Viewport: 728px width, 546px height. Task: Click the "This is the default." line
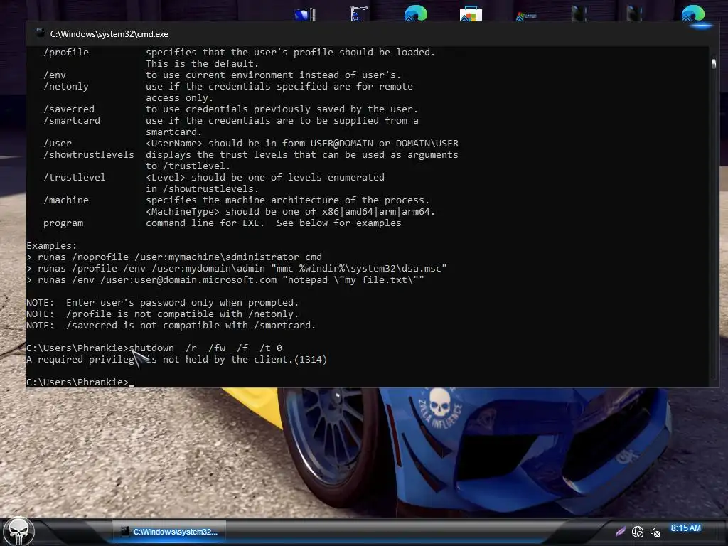click(x=202, y=63)
